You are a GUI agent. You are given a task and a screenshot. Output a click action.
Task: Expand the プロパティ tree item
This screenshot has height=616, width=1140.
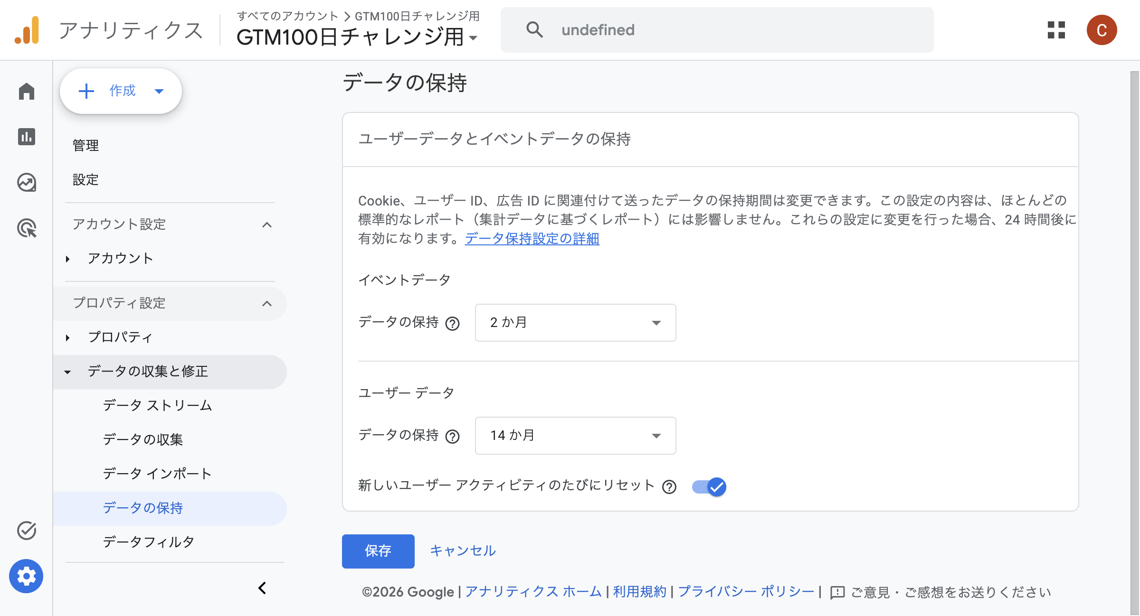(67, 337)
